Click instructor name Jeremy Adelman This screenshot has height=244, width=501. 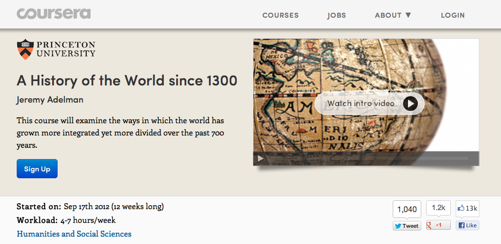[50, 100]
